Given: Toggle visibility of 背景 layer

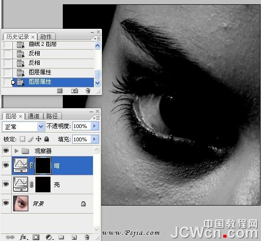Looking at the screenshot, I should (6, 203).
